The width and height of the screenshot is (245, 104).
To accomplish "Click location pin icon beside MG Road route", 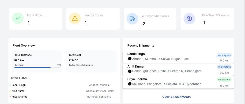I will [130, 84].
